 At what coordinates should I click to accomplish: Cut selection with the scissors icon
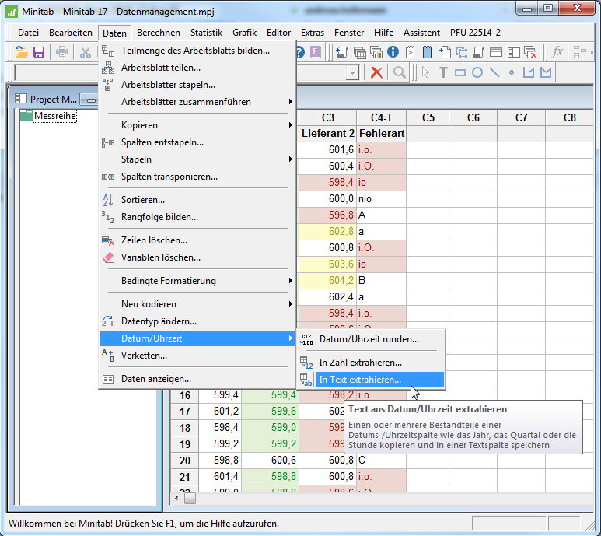tap(85, 52)
